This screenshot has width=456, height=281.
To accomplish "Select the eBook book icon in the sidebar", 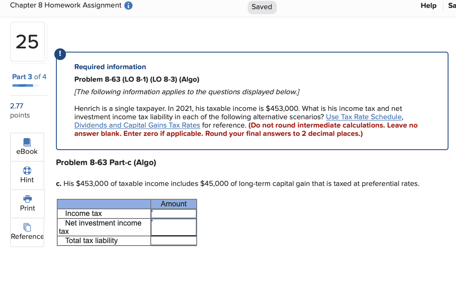I will click(27, 143).
